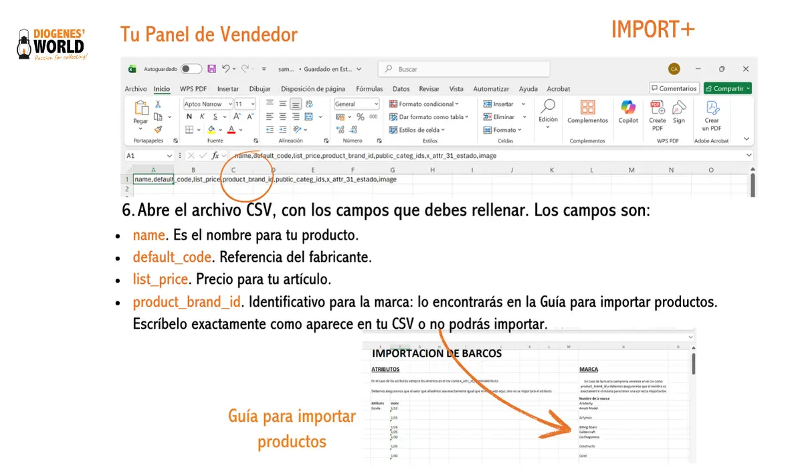This screenshot has height=474, width=790.
Task: Click the Comentarios button
Action: point(674,88)
